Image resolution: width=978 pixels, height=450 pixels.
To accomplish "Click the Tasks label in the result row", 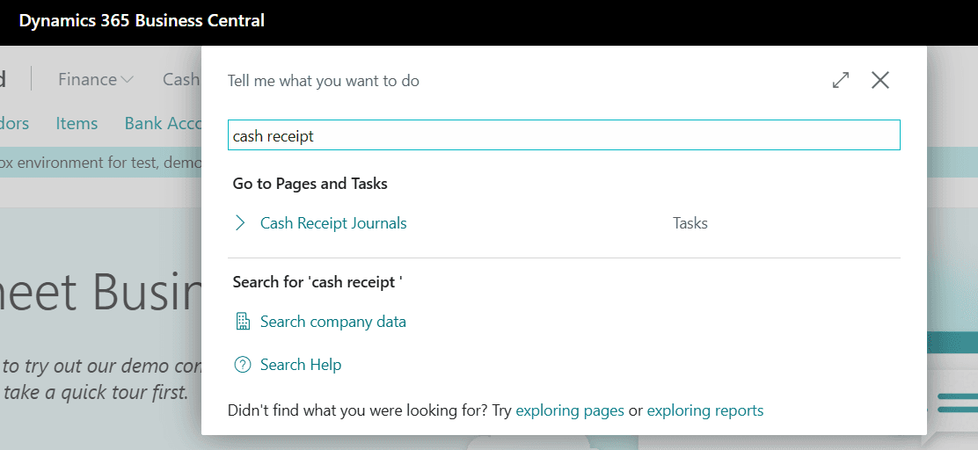I will coord(690,223).
